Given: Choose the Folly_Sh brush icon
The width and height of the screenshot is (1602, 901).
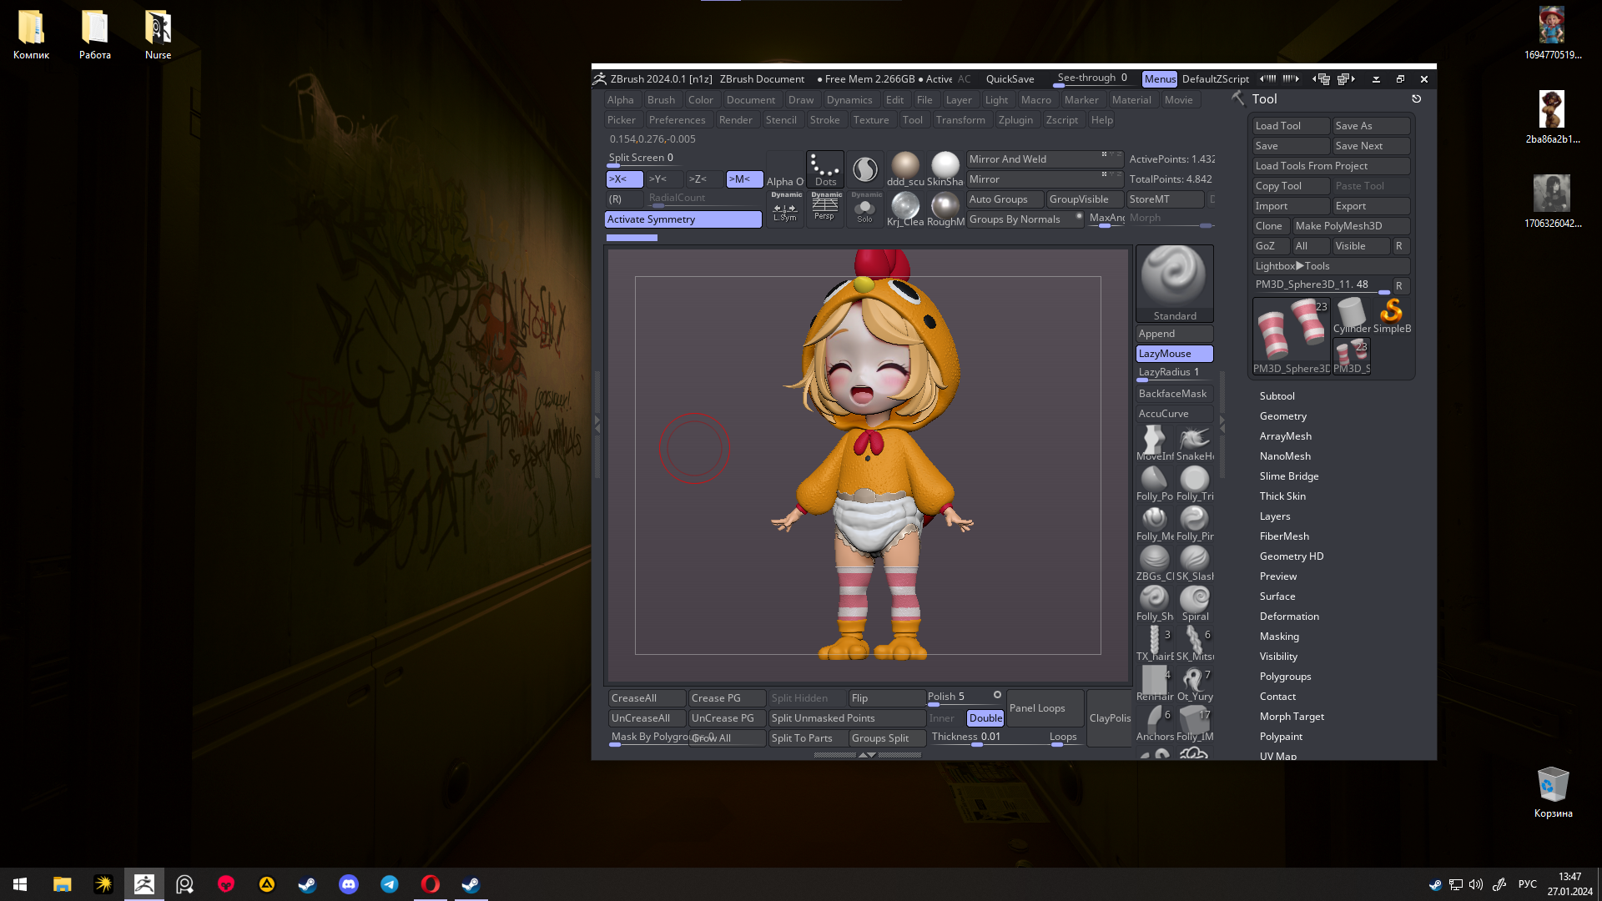Looking at the screenshot, I should 1154,602.
